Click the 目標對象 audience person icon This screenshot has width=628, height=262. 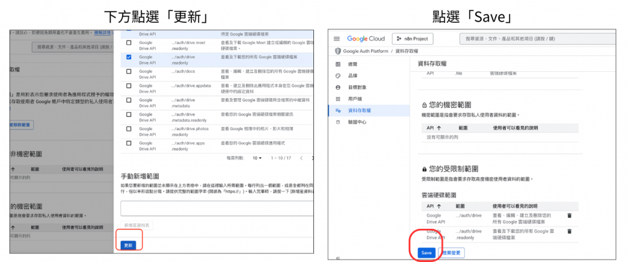338,87
